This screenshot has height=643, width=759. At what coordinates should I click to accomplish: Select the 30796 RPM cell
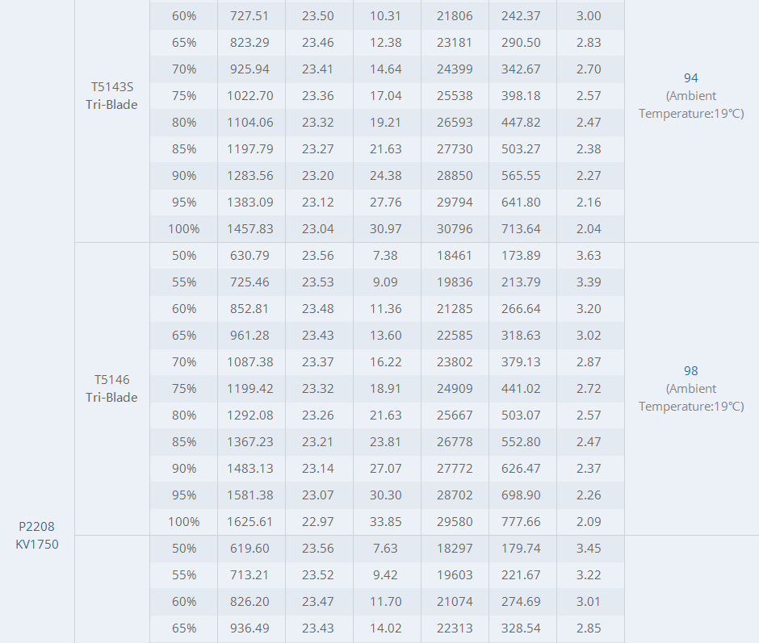click(x=455, y=229)
